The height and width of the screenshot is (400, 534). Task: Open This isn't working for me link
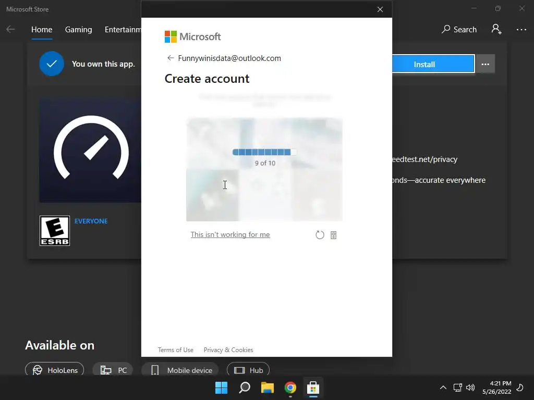pyautogui.click(x=230, y=234)
